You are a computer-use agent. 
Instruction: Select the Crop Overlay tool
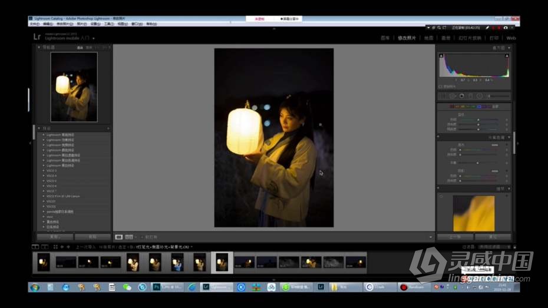[442, 96]
